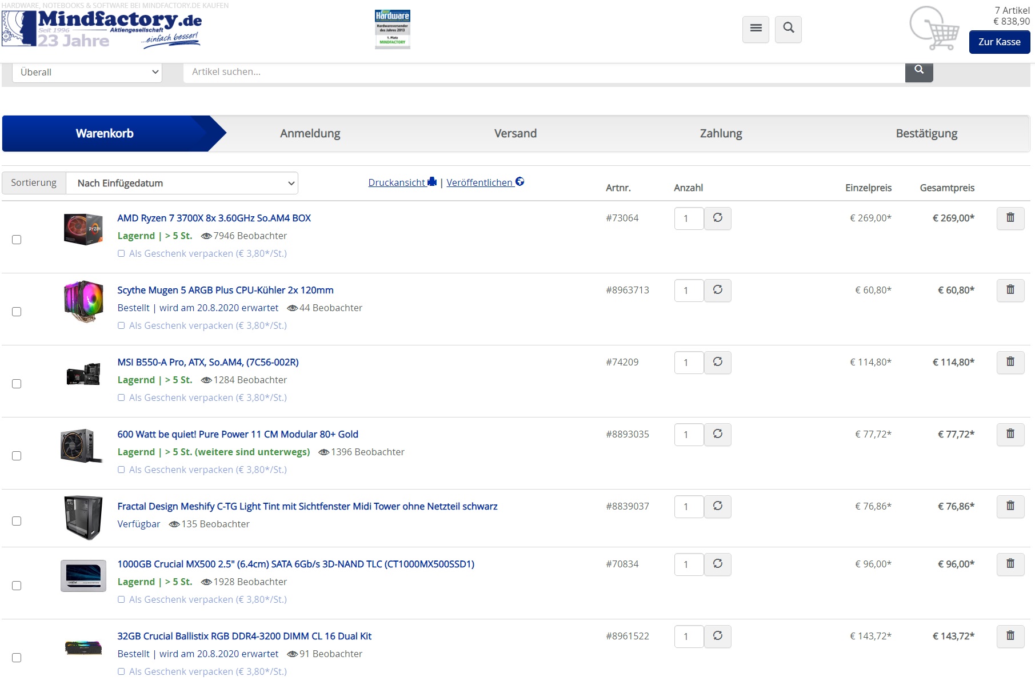This screenshot has height=680, width=1035.
Task: Refresh quantity for Fractal Design Meshify C-TG
Action: click(718, 506)
